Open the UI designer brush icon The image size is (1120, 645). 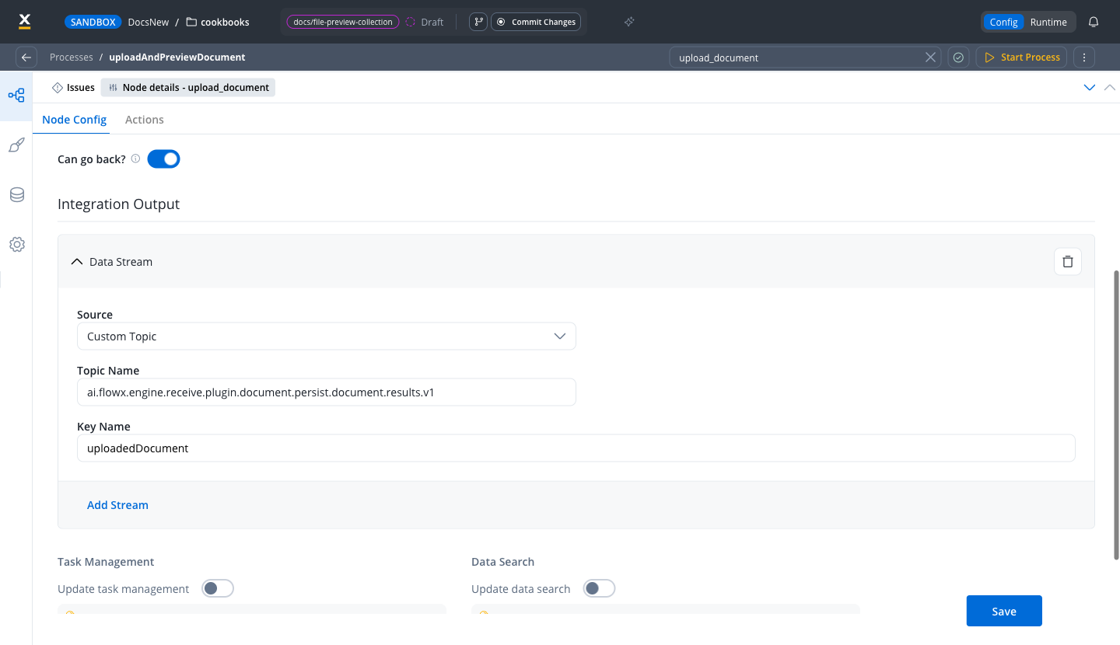pyautogui.click(x=16, y=145)
